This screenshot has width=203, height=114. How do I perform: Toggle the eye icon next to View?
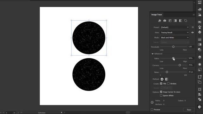click(193, 32)
